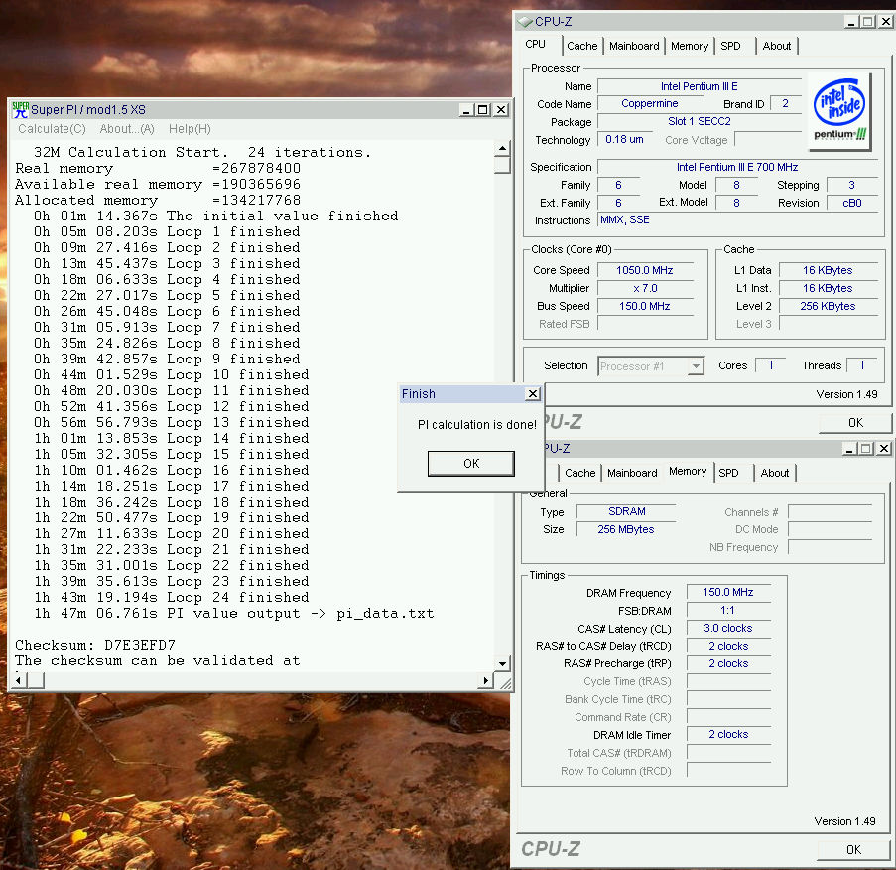Click the Super PI window title icon
This screenshot has width=896, height=870.
click(21, 110)
